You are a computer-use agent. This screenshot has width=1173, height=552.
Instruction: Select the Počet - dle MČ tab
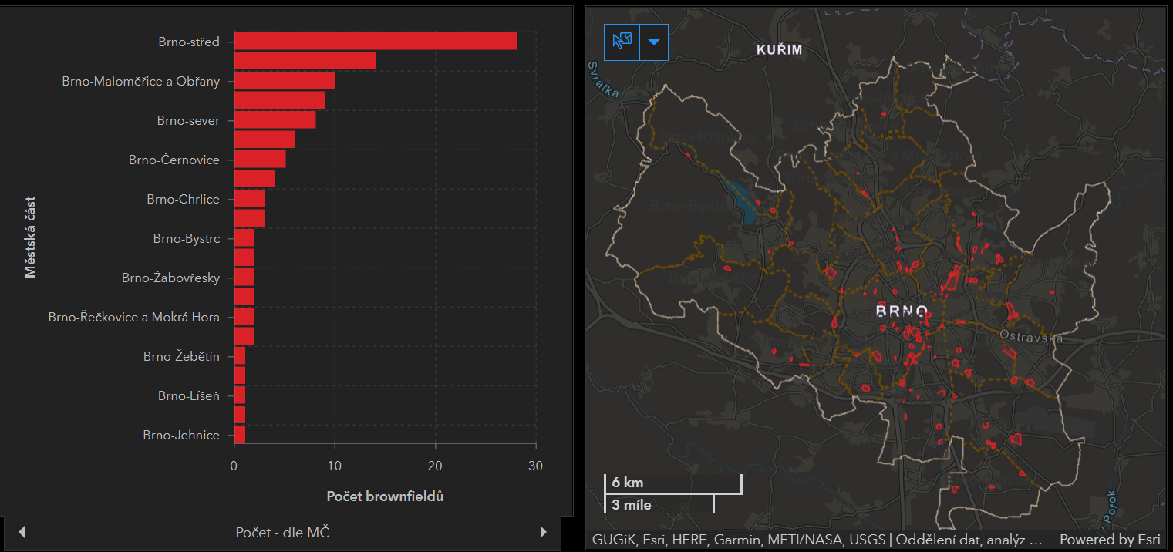282,531
